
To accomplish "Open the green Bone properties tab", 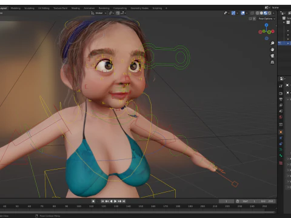I will click(281, 156).
